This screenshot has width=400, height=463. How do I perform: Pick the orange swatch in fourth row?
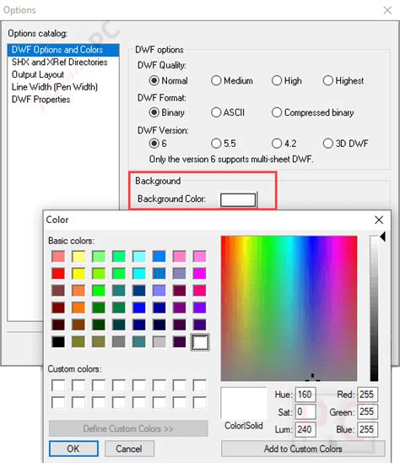tap(78, 308)
